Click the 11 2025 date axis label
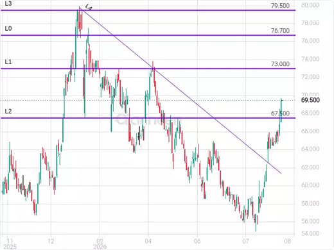Image resolution: width=334 pixels, height=250 pixels. pos(10,244)
